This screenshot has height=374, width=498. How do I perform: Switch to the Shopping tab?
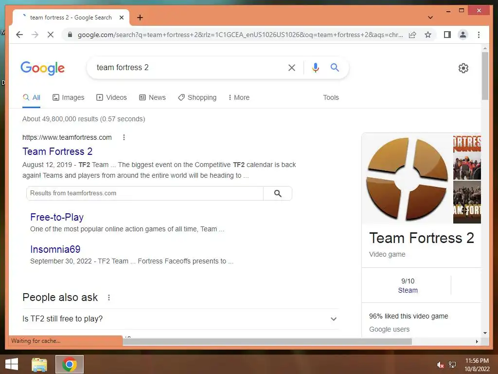coord(197,97)
